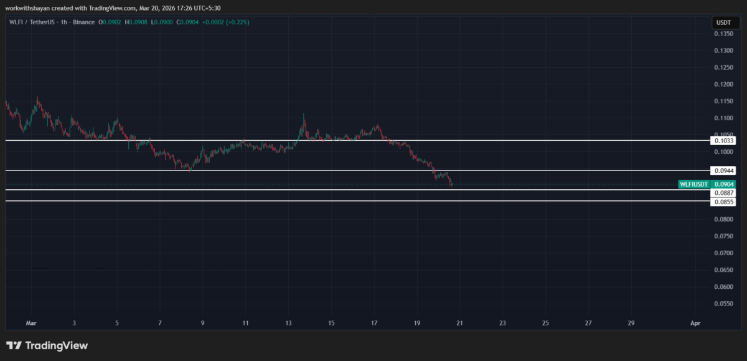This screenshot has height=361, width=747.
Task: Click date 13 on the time axis
Action: [x=288, y=323]
